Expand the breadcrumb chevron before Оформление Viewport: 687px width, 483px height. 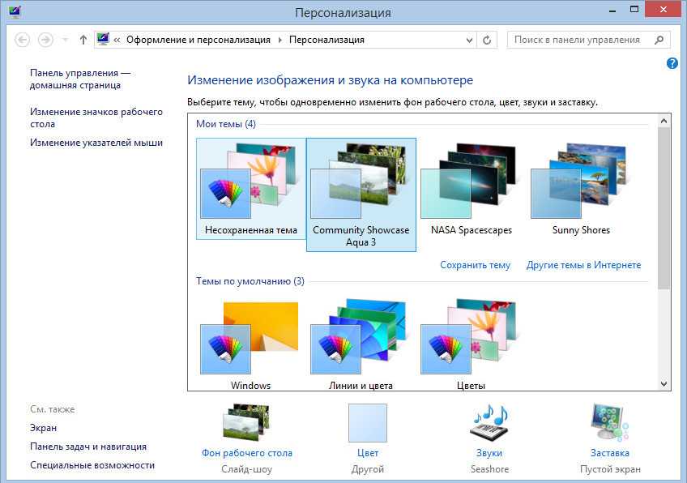[117, 40]
